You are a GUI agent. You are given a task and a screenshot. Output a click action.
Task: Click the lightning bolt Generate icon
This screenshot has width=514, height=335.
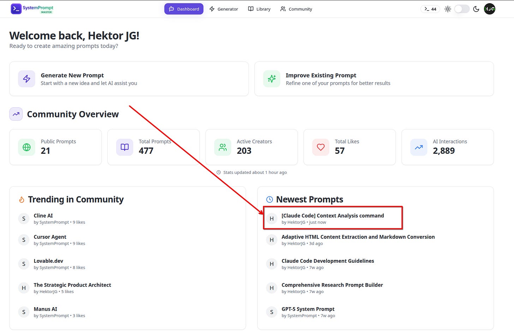pyautogui.click(x=27, y=79)
